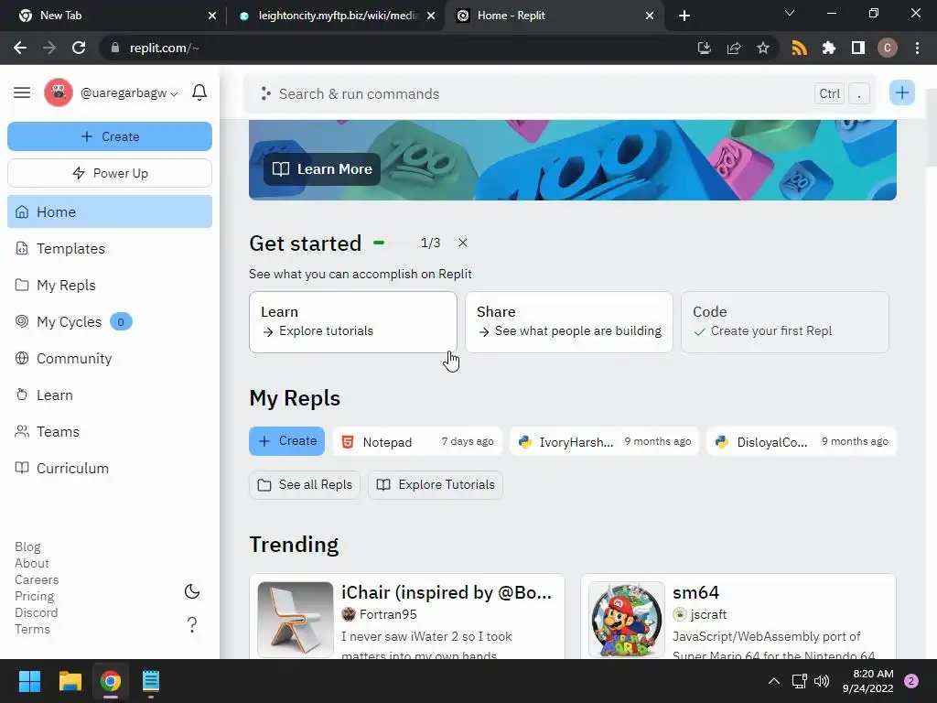Open the IvoryHarsh... repl
Screen dimensions: 937x703
click(x=604, y=442)
